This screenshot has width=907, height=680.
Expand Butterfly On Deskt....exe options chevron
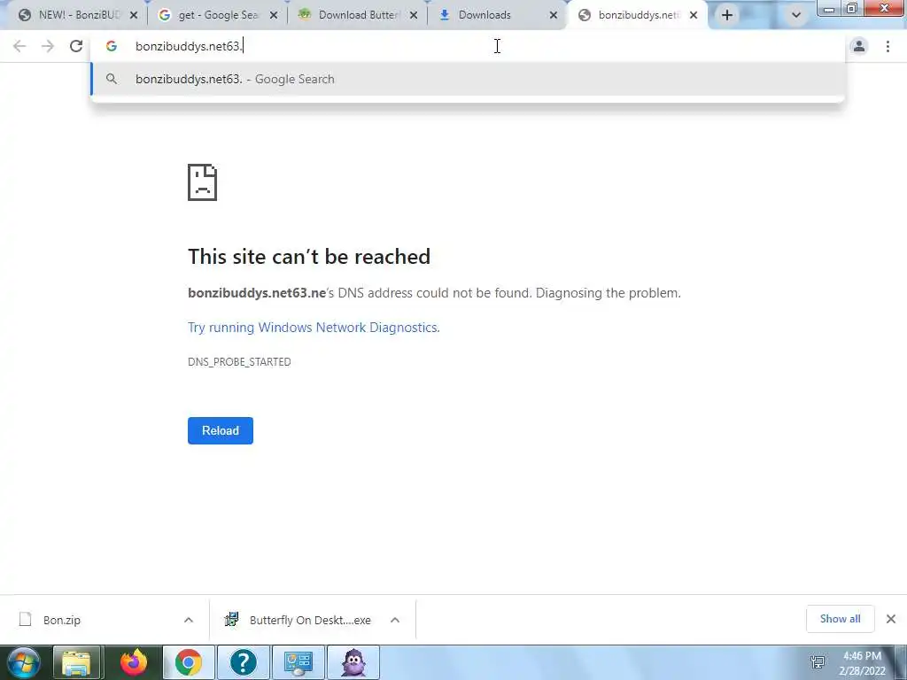pyautogui.click(x=395, y=620)
